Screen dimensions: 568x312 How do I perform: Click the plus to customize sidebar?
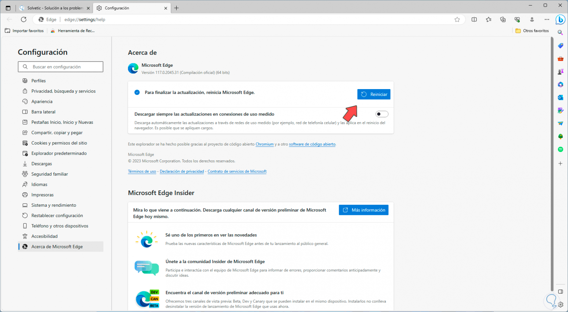tap(560, 163)
